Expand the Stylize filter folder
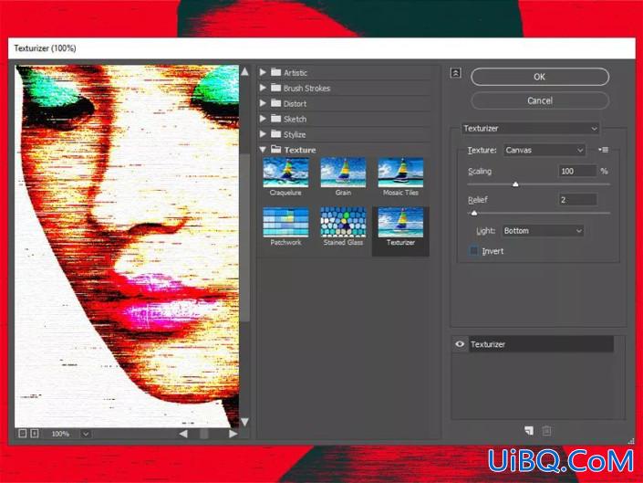 [x=263, y=134]
